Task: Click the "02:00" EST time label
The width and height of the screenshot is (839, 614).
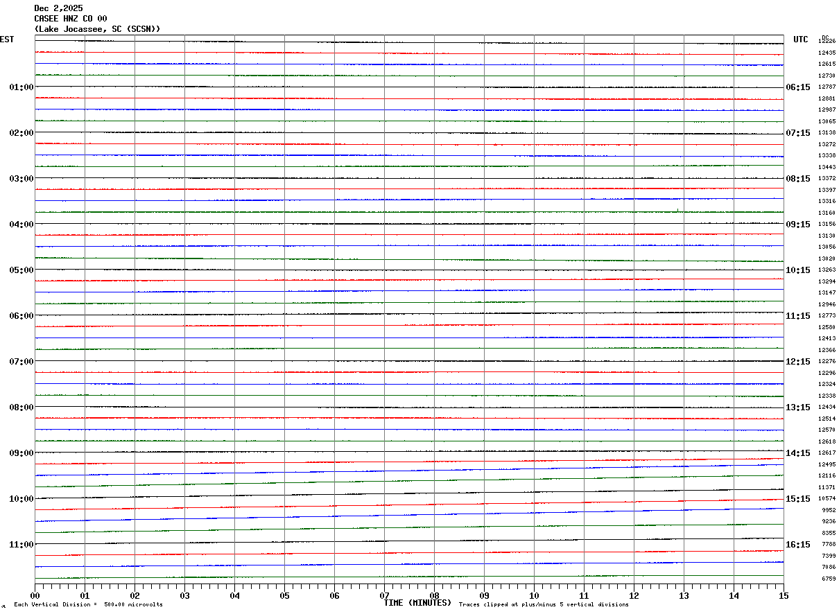Action: 21,133
